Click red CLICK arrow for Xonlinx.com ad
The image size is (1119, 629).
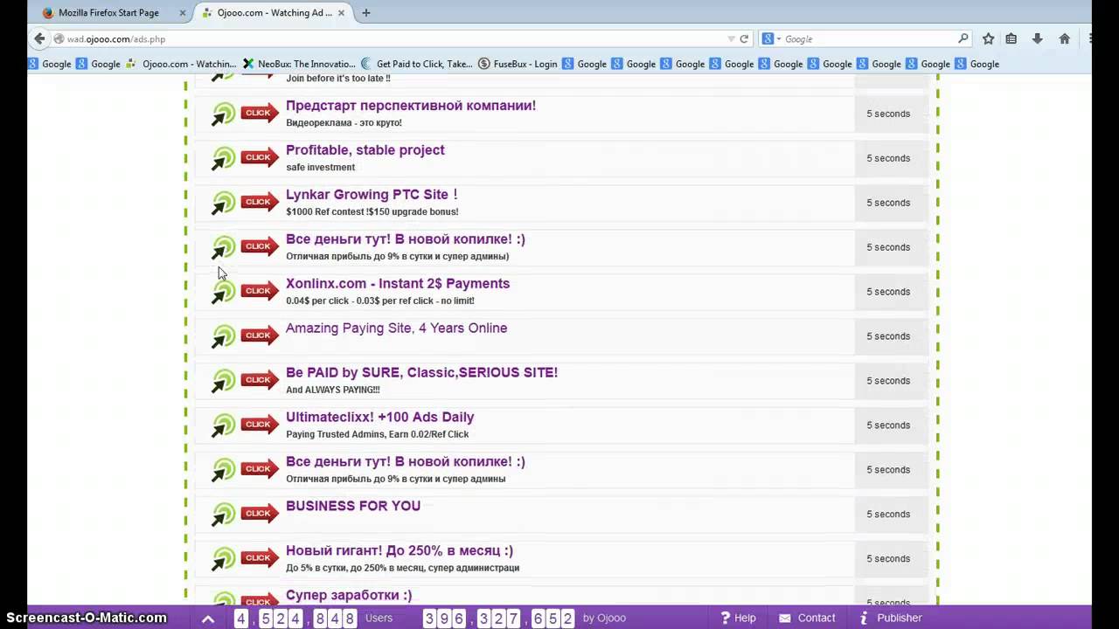(260, 291)
